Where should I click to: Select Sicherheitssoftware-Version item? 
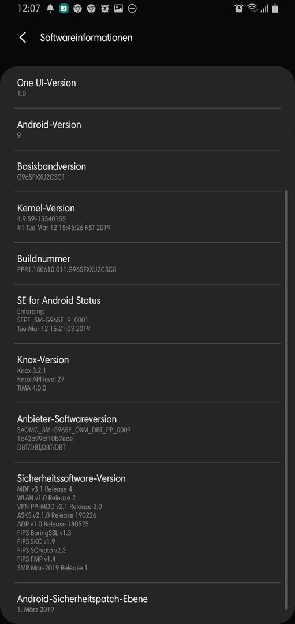[148, 522]
